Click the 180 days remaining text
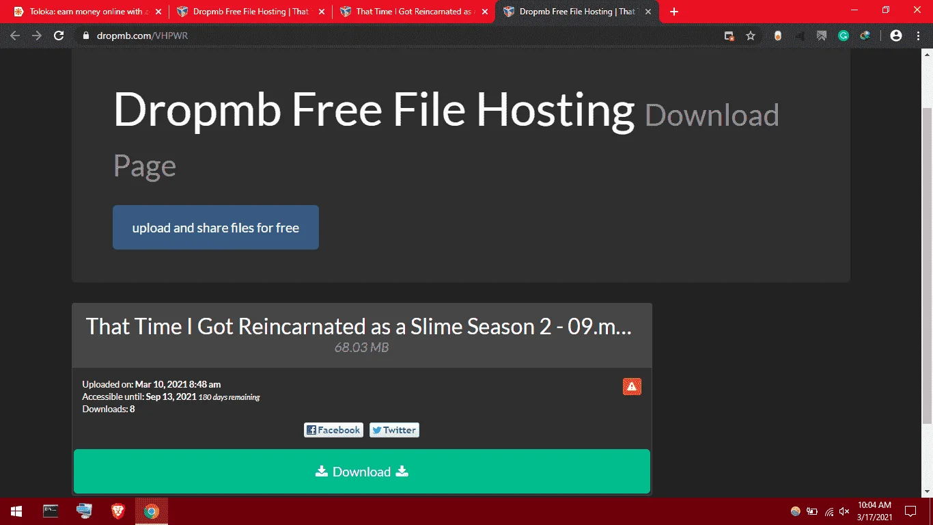Image resolution: width=933 pixels, height=525 pixels. (229, 397)
